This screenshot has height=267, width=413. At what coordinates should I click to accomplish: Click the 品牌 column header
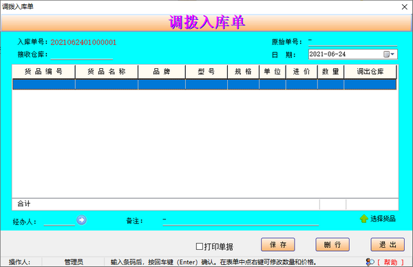[162, 72]
